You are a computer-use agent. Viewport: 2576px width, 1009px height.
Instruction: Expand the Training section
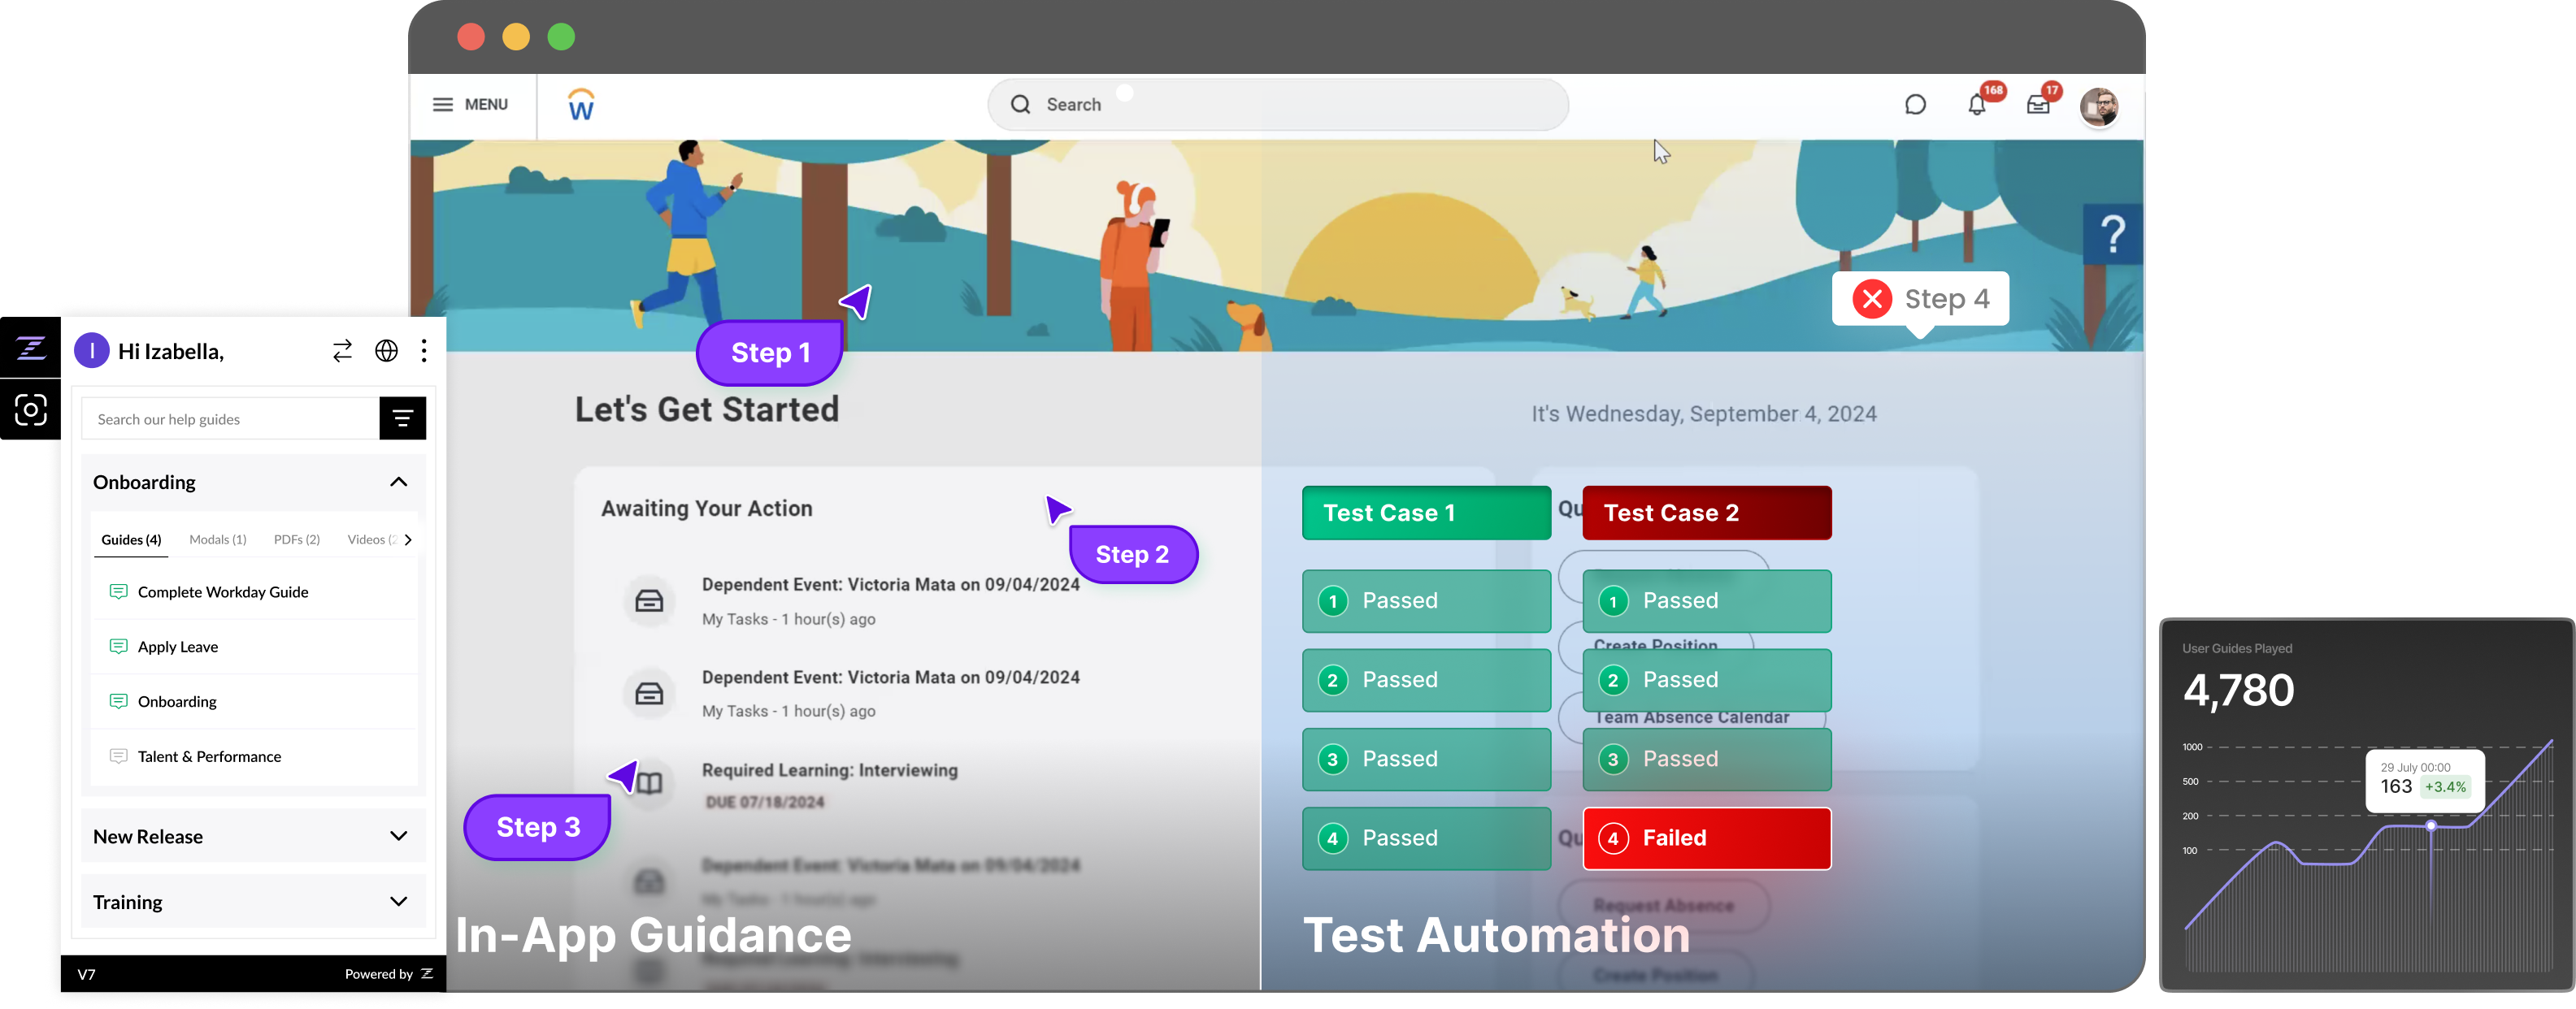tap(398, 902)
